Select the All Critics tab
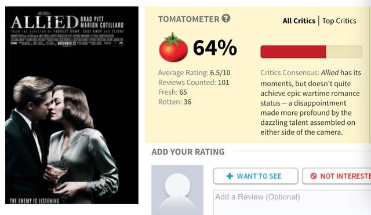The width and height of the screenshot is (371, 215). 299,21
